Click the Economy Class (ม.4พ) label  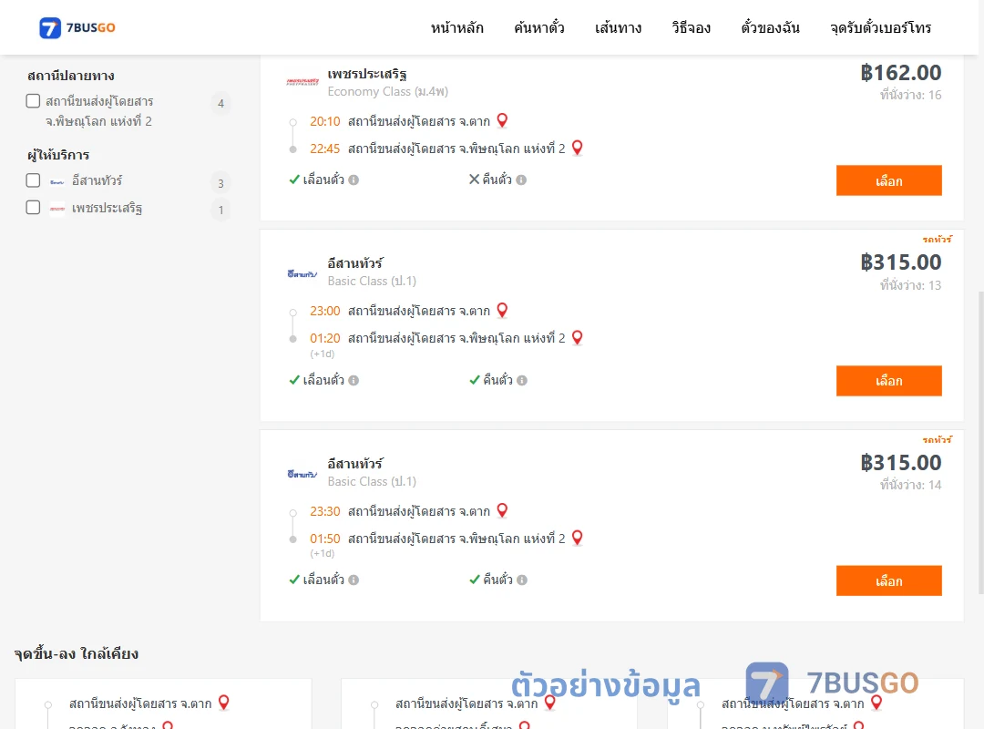[388, 92]
